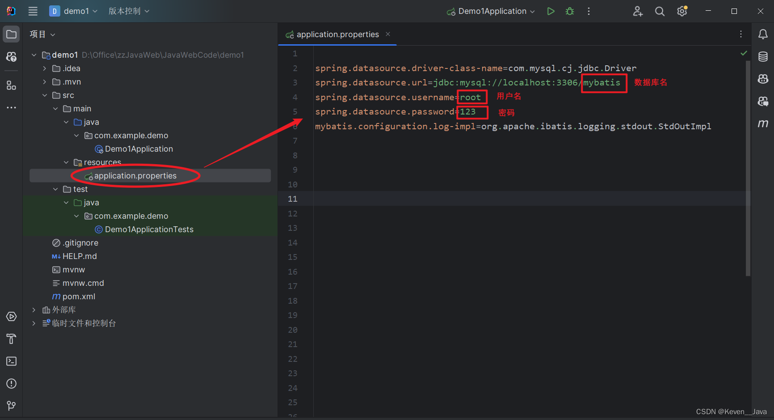This screenshot has height=420, width=774.
Task: Close the application.properties tab
Action: click(x=388, y=34)
